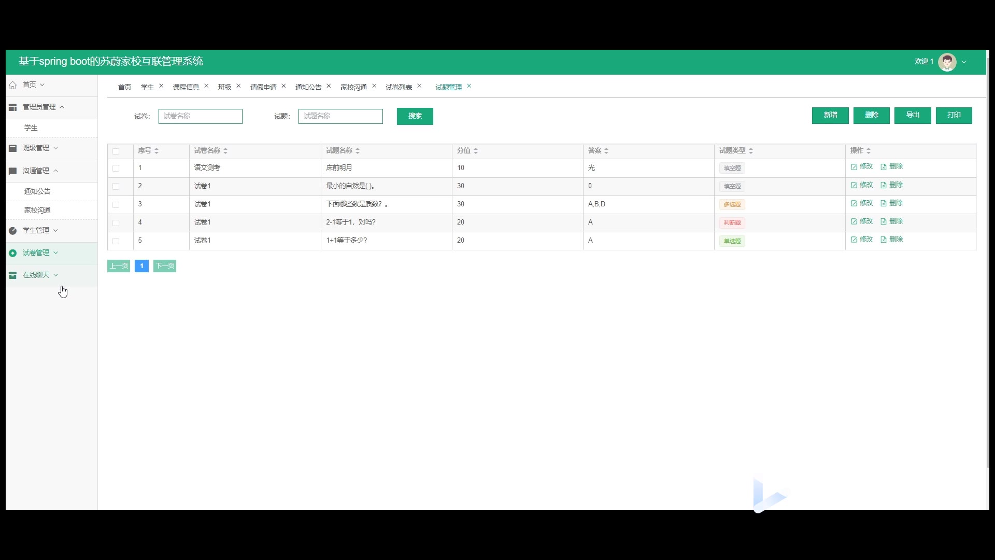The width and height of the screenshot is (995, 560).
Task: Click the 班级管理 sidebar icon
Action: tap(13, 148)
